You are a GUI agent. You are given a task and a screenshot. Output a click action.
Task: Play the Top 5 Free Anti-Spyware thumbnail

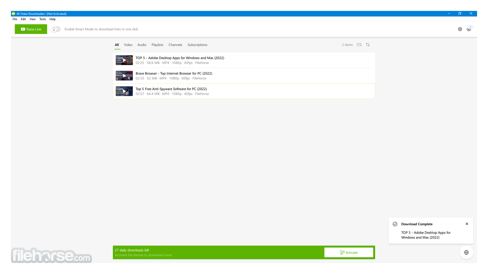click(124, 91)
